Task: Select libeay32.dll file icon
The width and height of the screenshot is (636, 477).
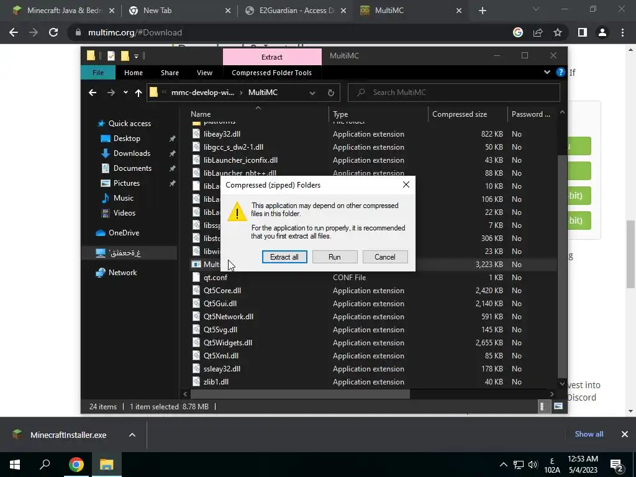Action: click(x=196, y=134)
